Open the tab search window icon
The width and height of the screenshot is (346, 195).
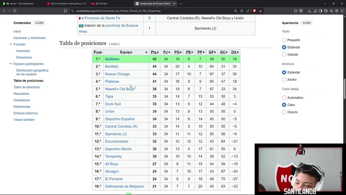301,11
